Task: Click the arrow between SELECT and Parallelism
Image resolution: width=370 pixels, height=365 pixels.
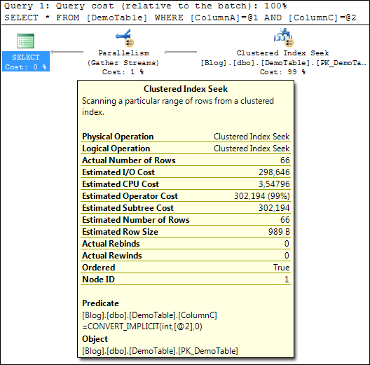Action: 67,52
